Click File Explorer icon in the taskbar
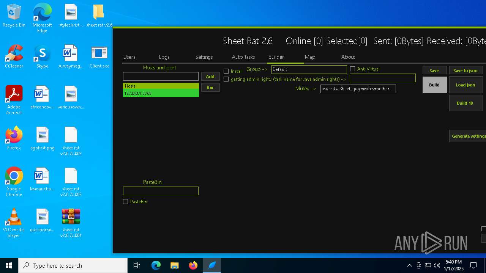The height and width of the screenshot is (273, 486). [x=175, y=265]
